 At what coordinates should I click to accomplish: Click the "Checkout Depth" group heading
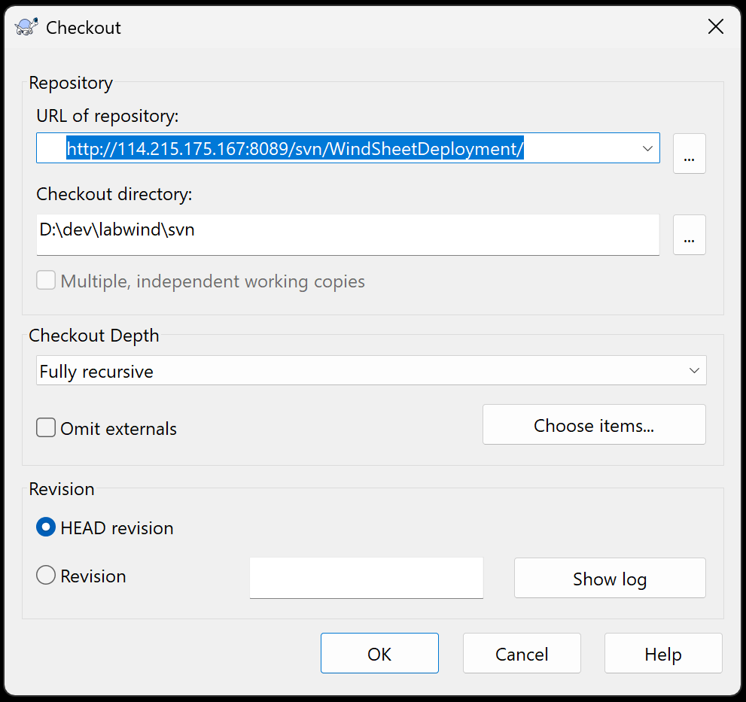(x=94, y=336)
